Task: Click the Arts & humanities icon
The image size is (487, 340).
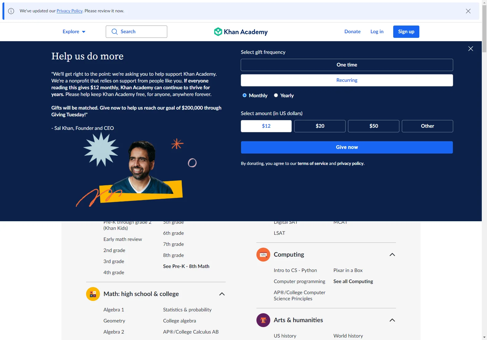Action: click(263, 320)
